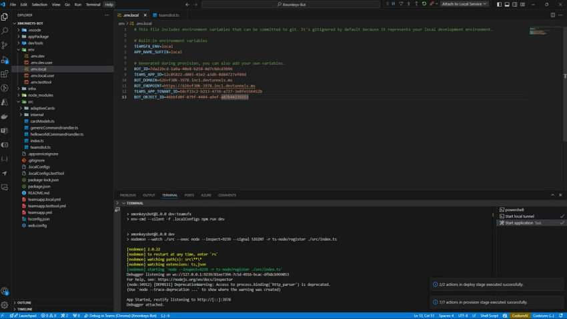Open the Search view in activity bar
This screenshot has width=567, height=319.
click(5, 31)
